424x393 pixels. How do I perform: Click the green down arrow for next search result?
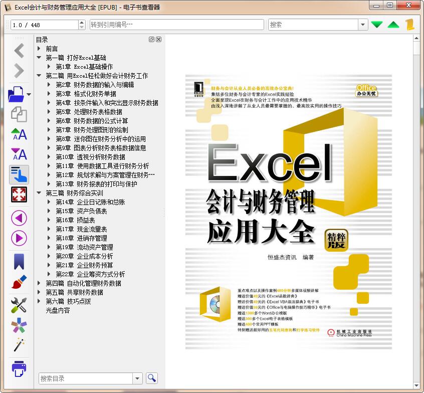coord(377,25)
